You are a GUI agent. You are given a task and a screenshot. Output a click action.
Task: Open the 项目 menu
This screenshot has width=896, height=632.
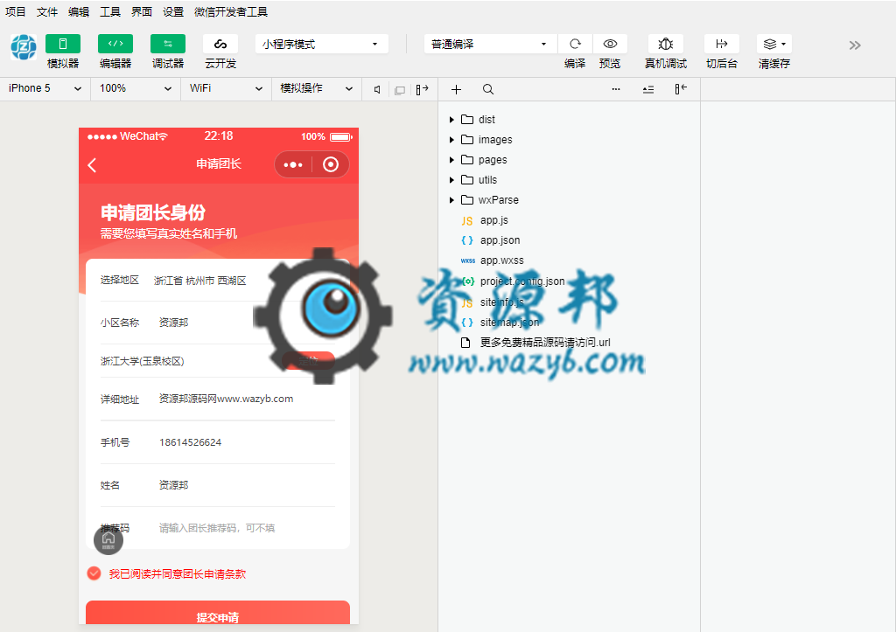pyautogui.click(x=16, y=12)
